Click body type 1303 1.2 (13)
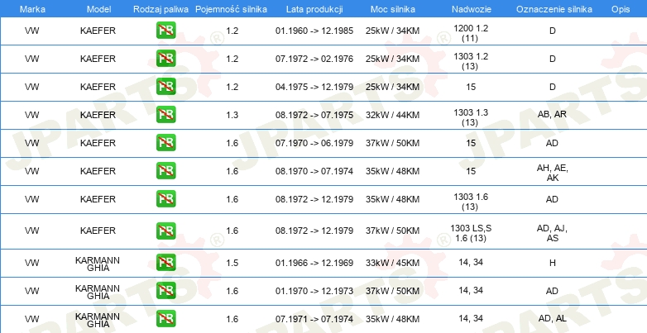Screen dimensions: 647x333 click(x=471, y=61)
